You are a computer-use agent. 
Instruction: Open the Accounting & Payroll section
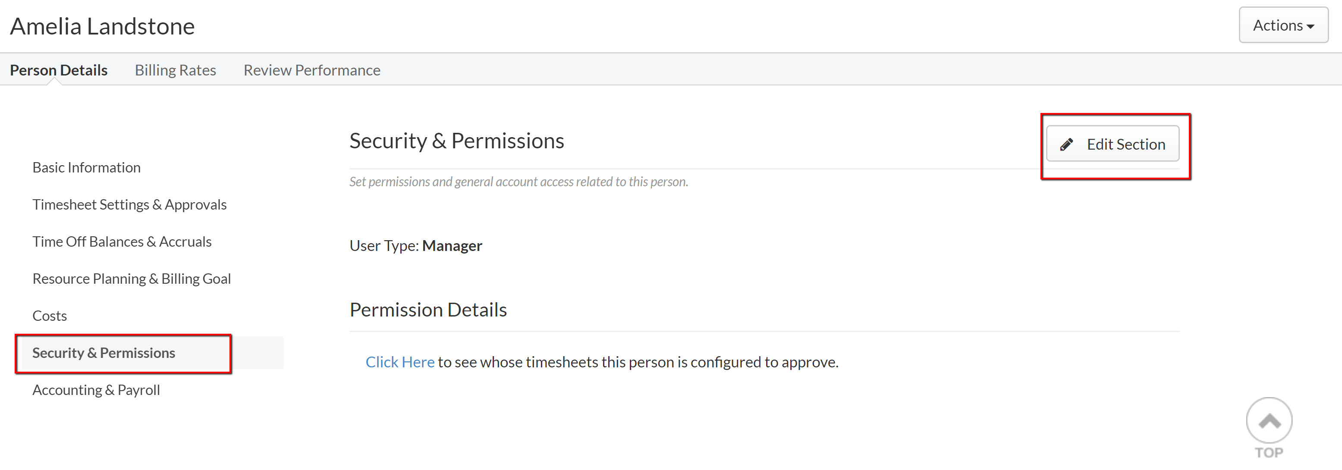pyautogui.click(x=96, y=390)
